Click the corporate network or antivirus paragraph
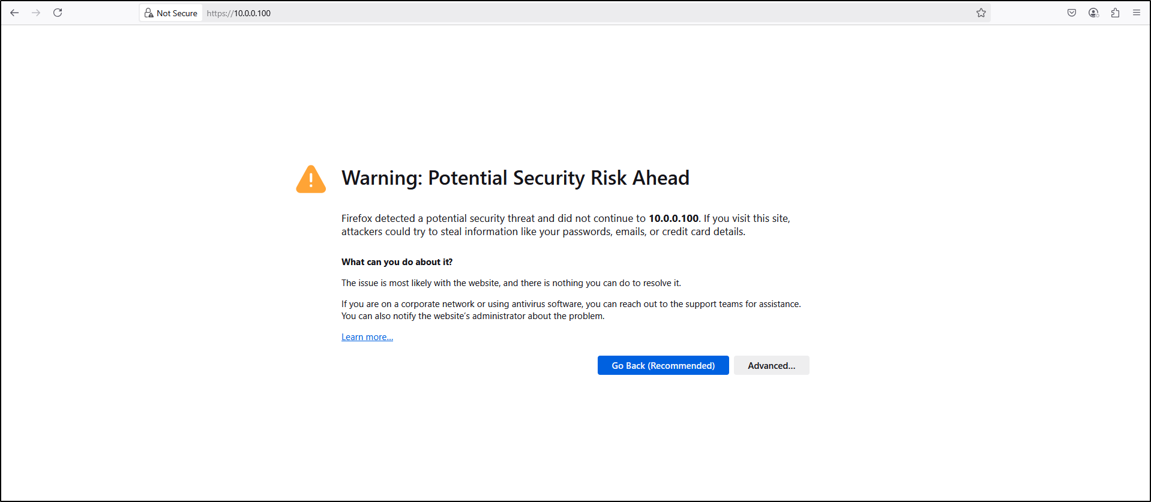This screenshot has height=502, width=1151. [571, 310]
